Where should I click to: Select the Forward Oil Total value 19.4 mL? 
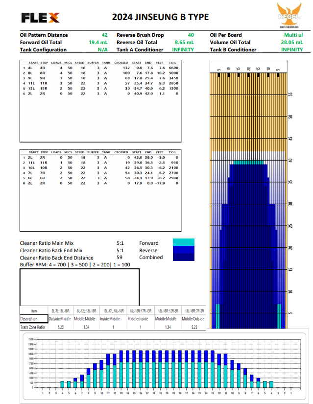pyautogui.click(x=98, y=42)
